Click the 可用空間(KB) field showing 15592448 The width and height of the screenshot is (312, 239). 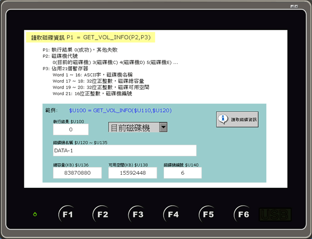132,172
